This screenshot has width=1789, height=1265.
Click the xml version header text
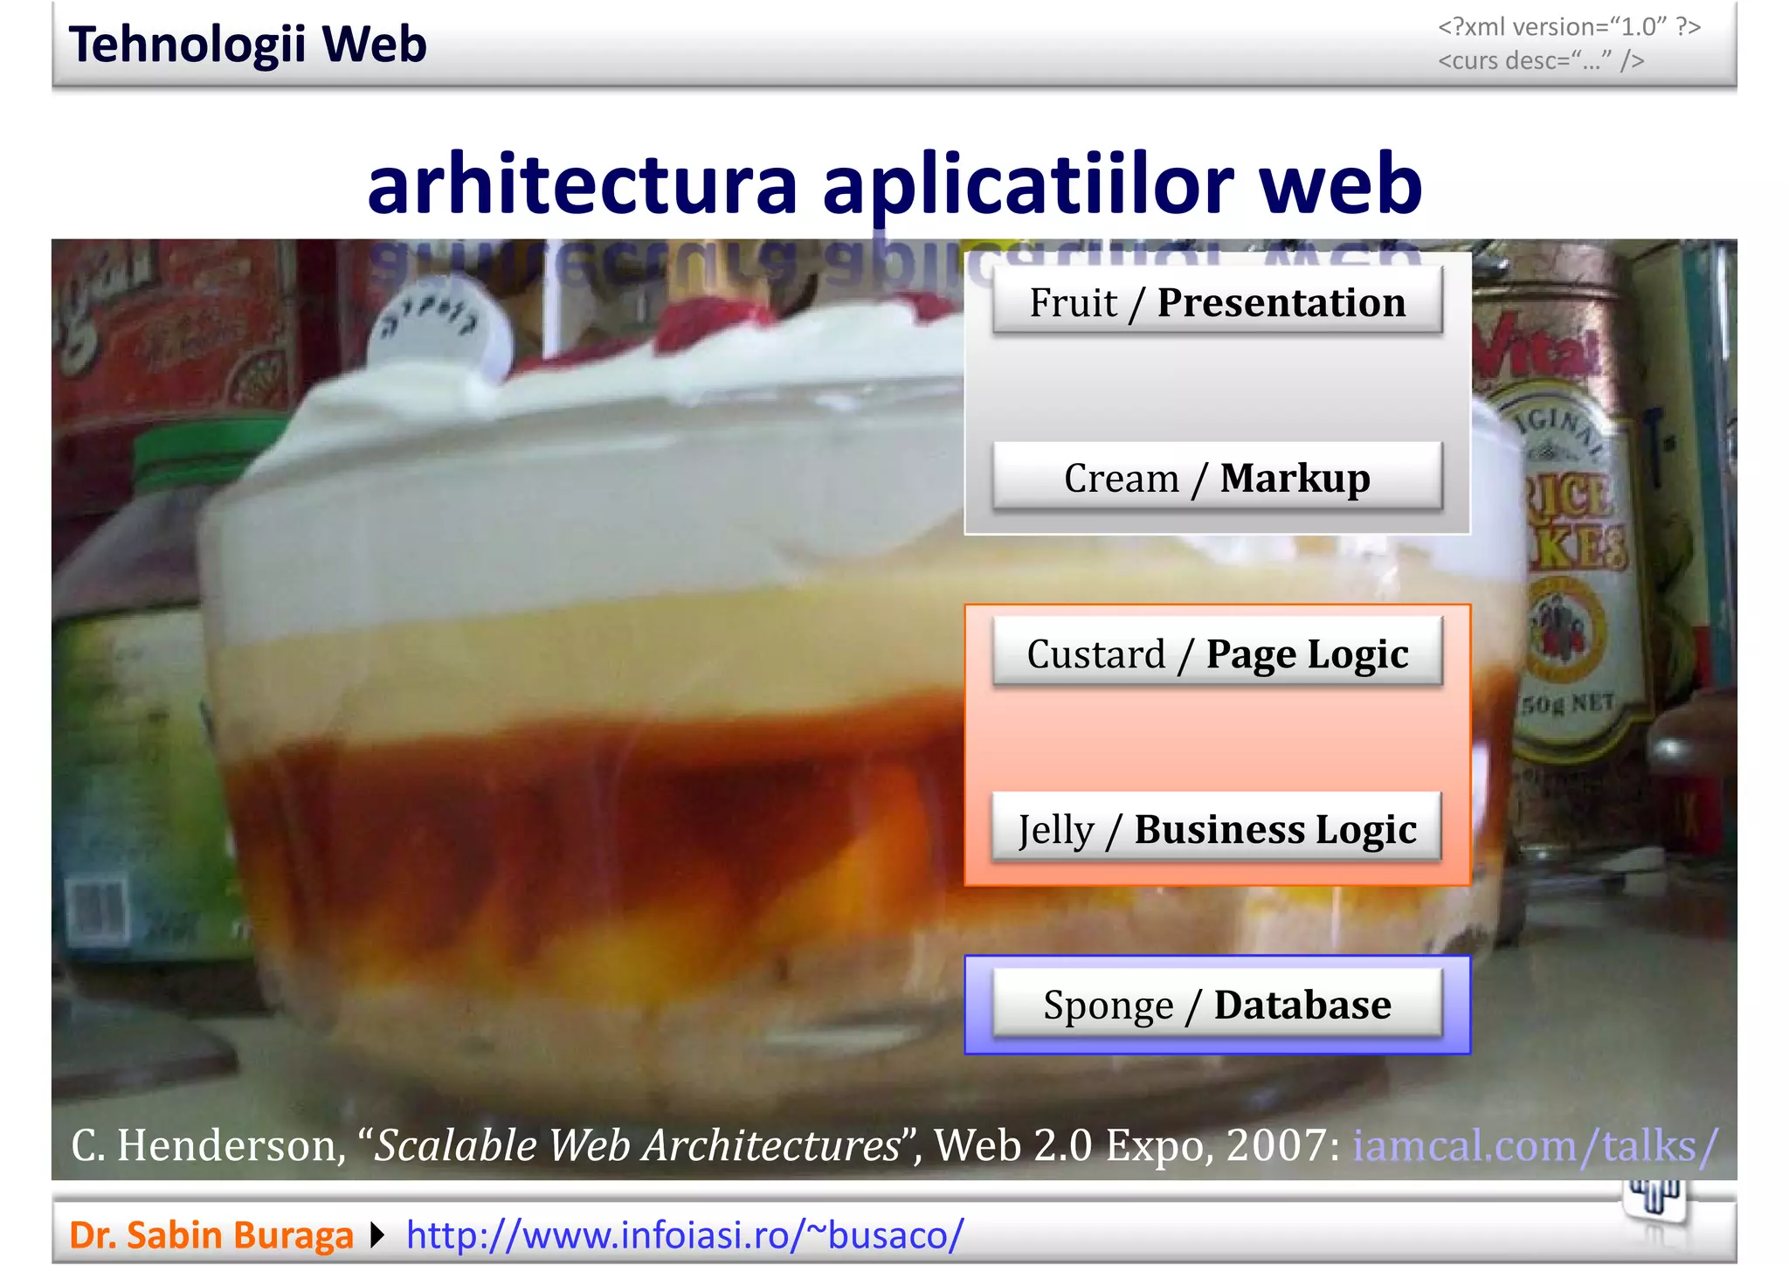point(1569,26)
